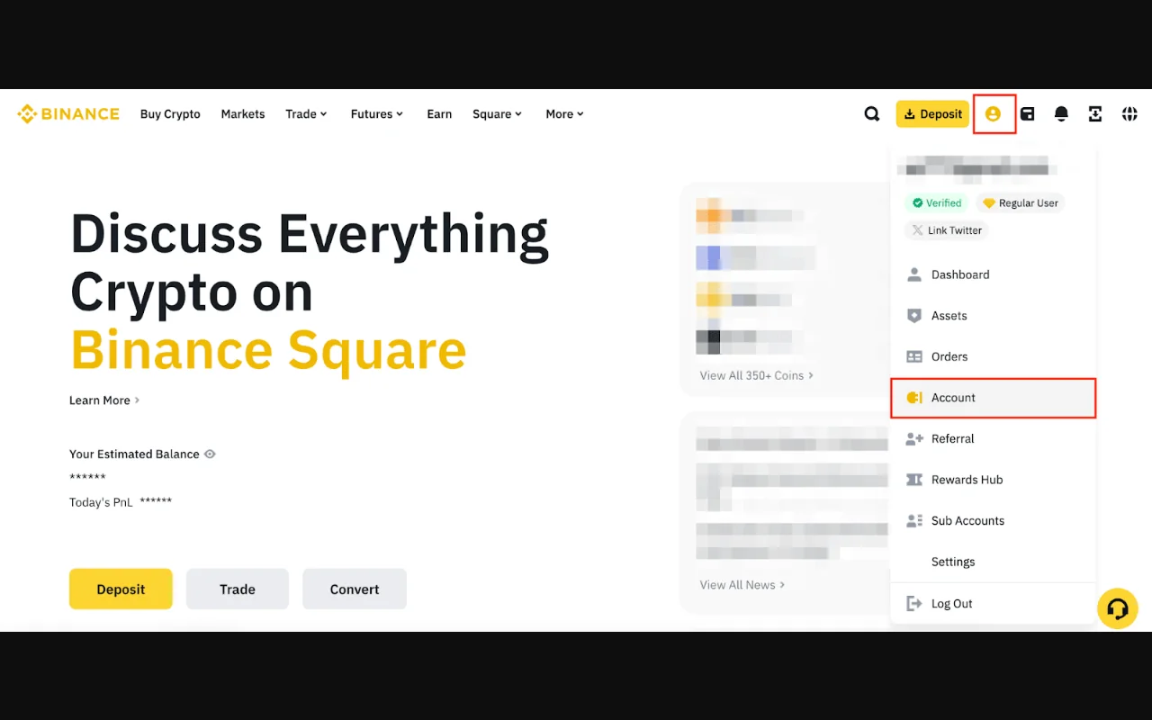Click the yellow Deposit button in header
The image size is (1152, 720).
pyautogui.click(x=932, y=114)
